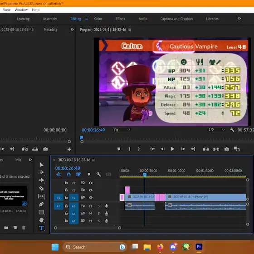
Task: Select the Ripple Edit tool
Action: click(x=41, y=181)
